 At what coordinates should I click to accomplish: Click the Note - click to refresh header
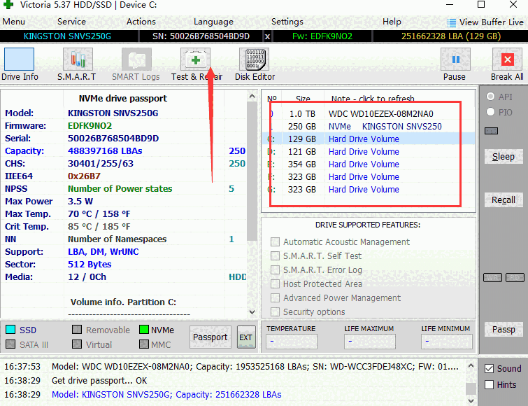click(373, 99)
